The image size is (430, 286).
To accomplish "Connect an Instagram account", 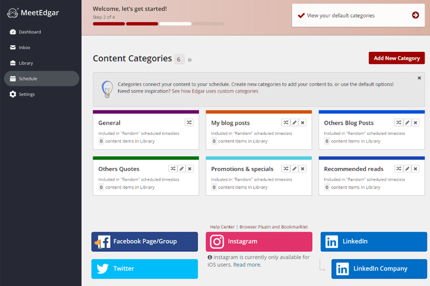I will click(259, 242).
